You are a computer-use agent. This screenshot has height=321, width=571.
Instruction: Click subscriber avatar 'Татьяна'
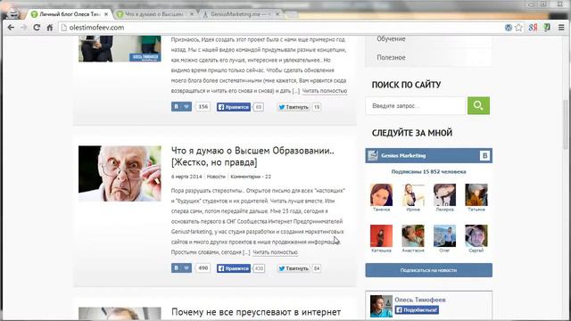pyautogui.click(x=476, y=195)
